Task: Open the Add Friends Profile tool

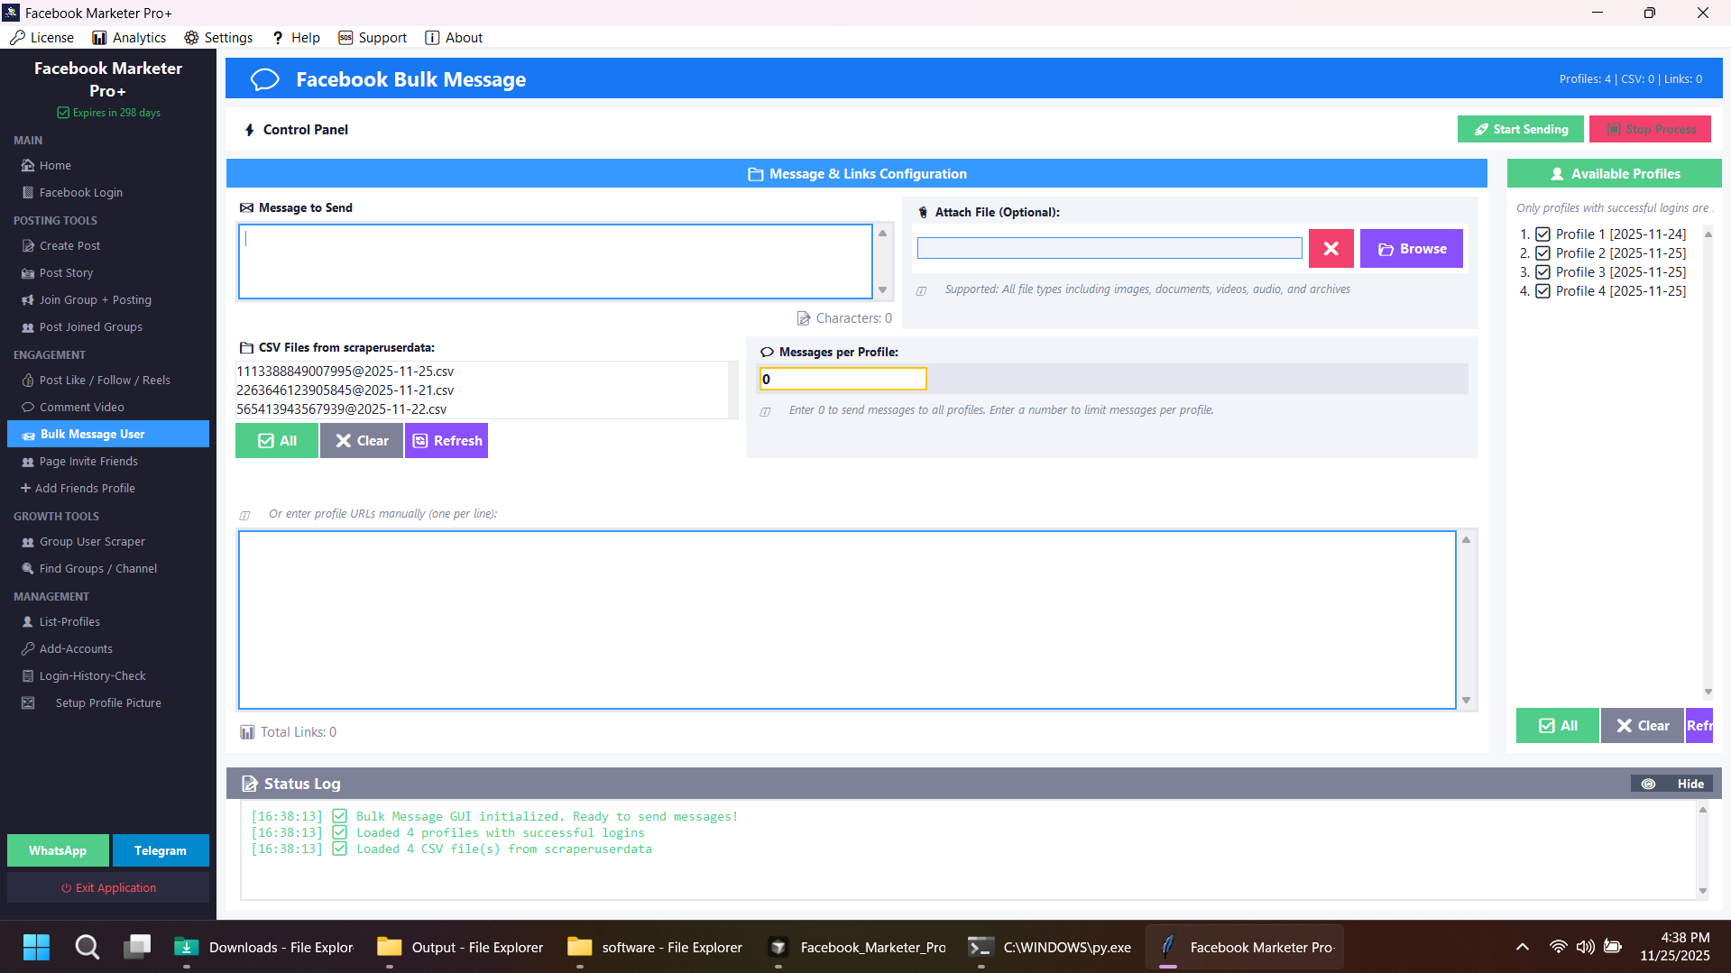Action: [x=85, y=488]
